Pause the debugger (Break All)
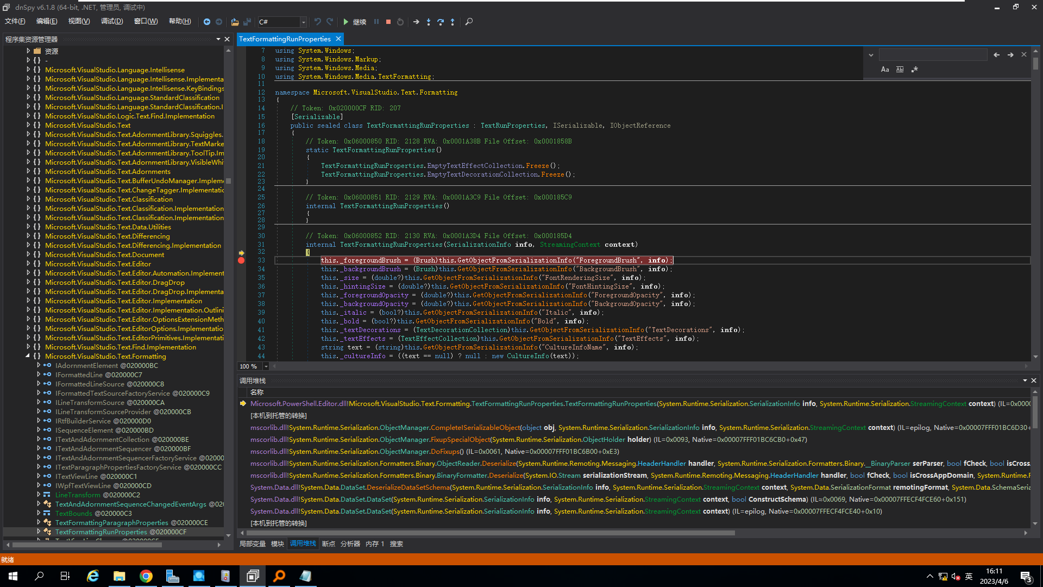This screenshot has width=1043, height=587. (x=376, y=22)
